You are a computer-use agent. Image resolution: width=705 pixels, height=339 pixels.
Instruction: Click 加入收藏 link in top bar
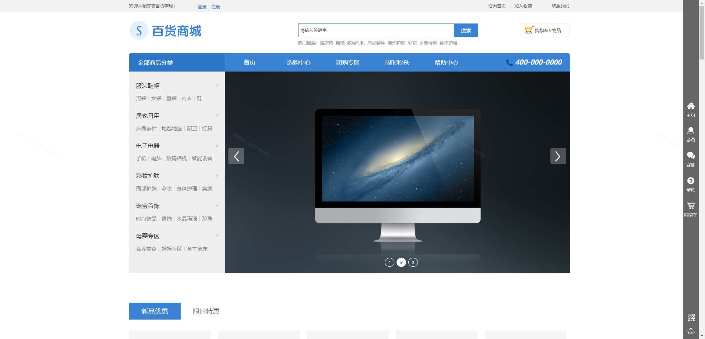[523, 6]
